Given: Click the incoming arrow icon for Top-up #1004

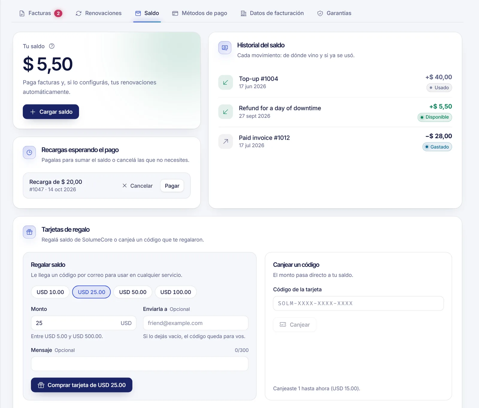Looking at the screenshot, I should tap(226, 82).
